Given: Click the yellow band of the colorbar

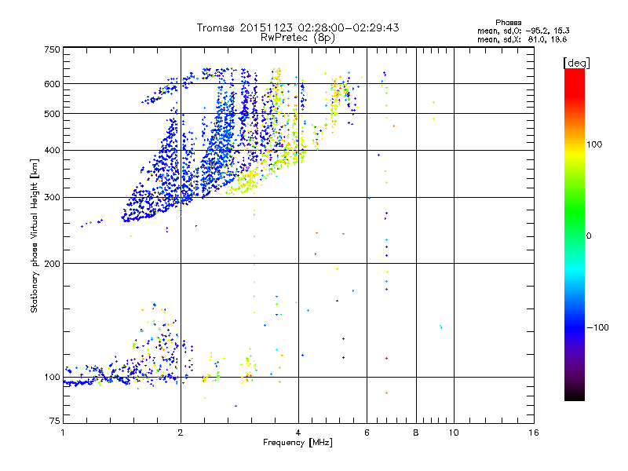Looking at the screenshot, I should click(x=575, y=153).
